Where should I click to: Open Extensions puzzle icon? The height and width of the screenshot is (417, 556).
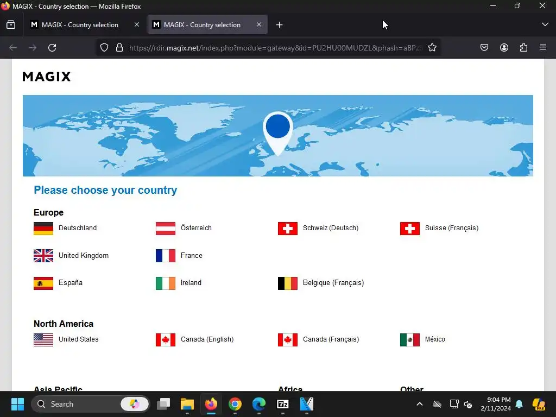click(x=524, y=48)
